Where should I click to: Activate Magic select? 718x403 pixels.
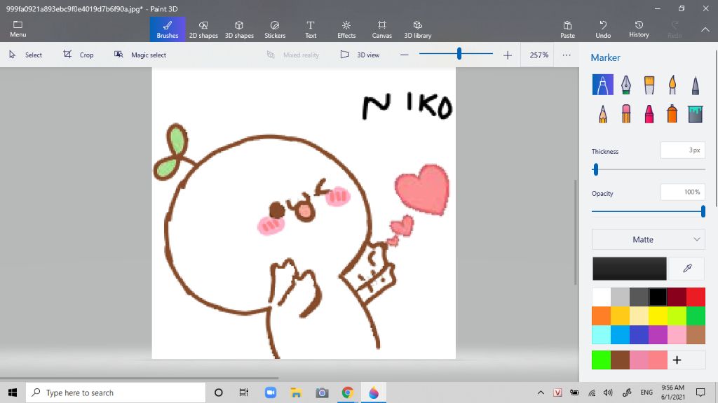[140, 55]
